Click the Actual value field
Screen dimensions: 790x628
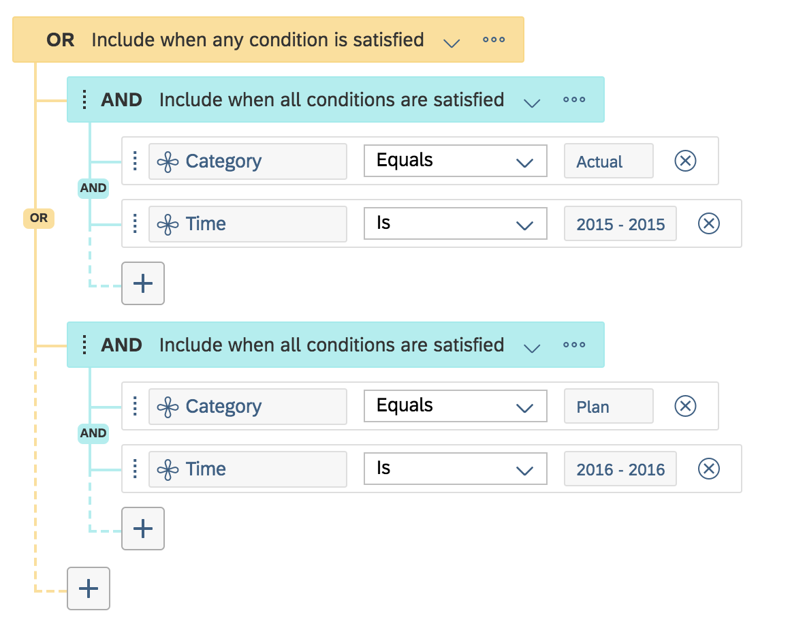(608, 161)
